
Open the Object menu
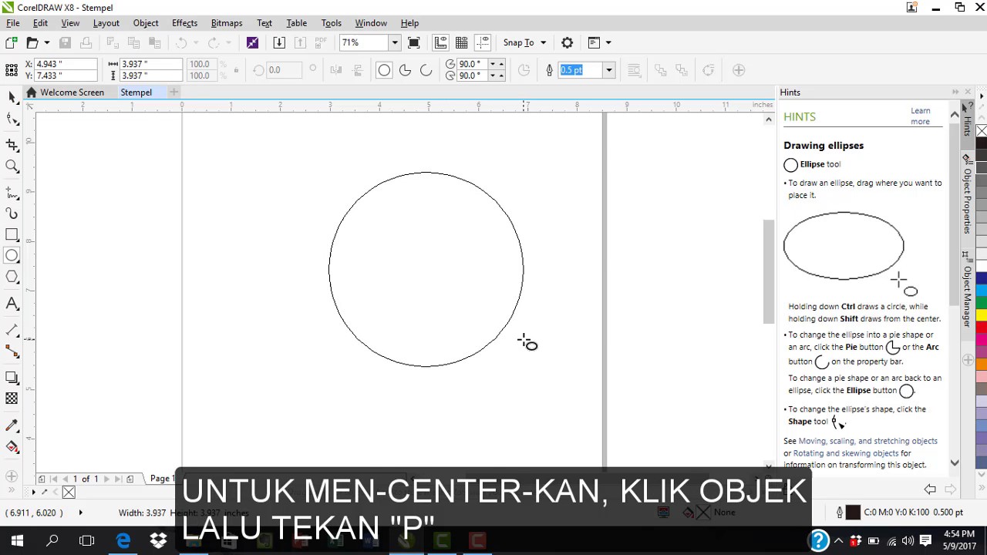(x=145, y=23)
